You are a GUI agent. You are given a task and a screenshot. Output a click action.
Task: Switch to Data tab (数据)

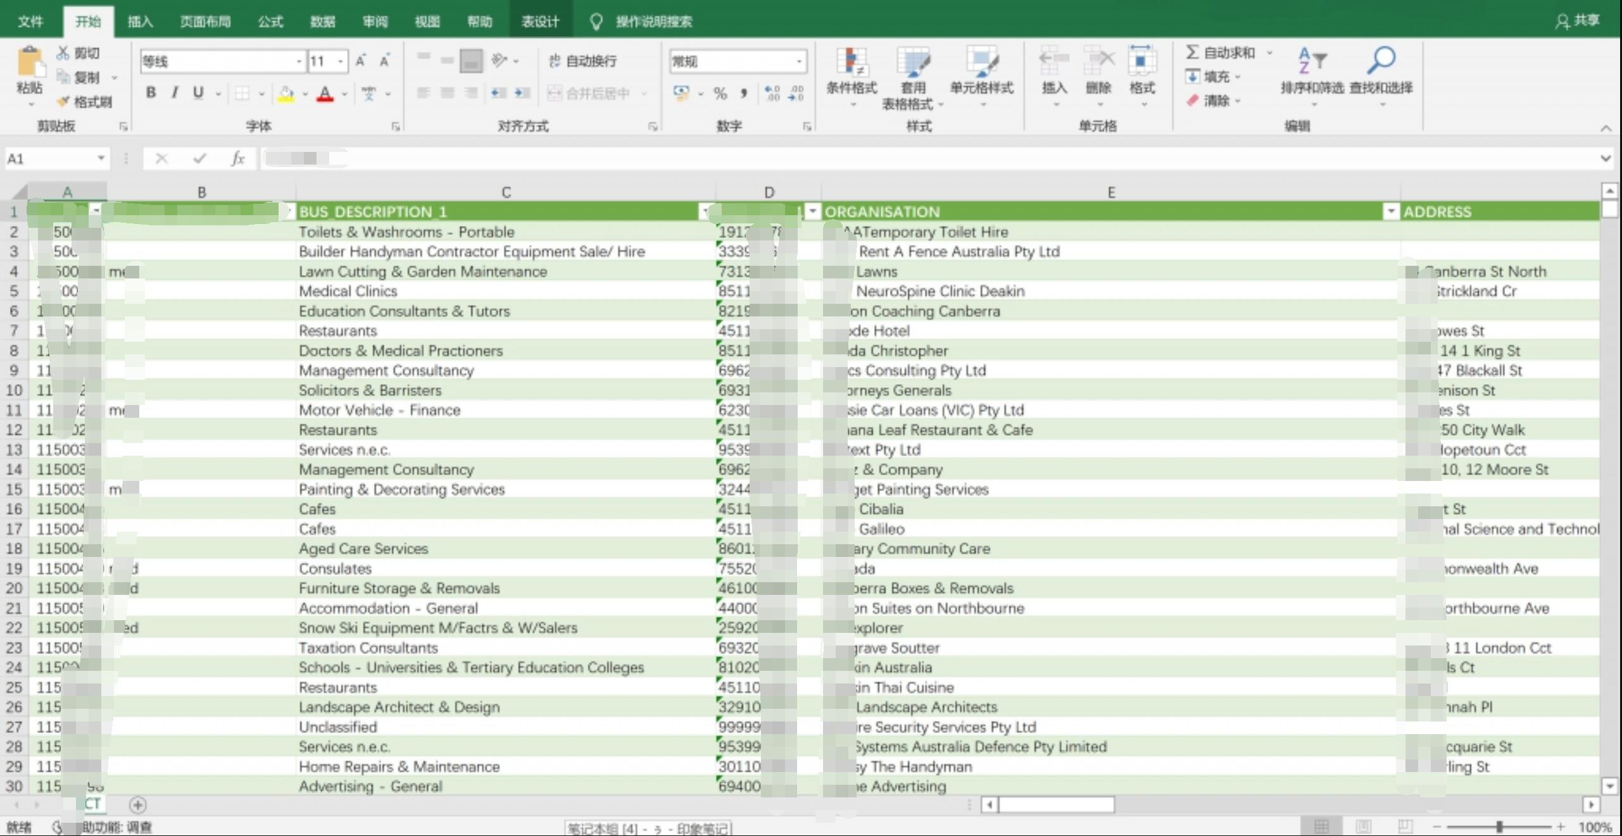click(322, 22)
